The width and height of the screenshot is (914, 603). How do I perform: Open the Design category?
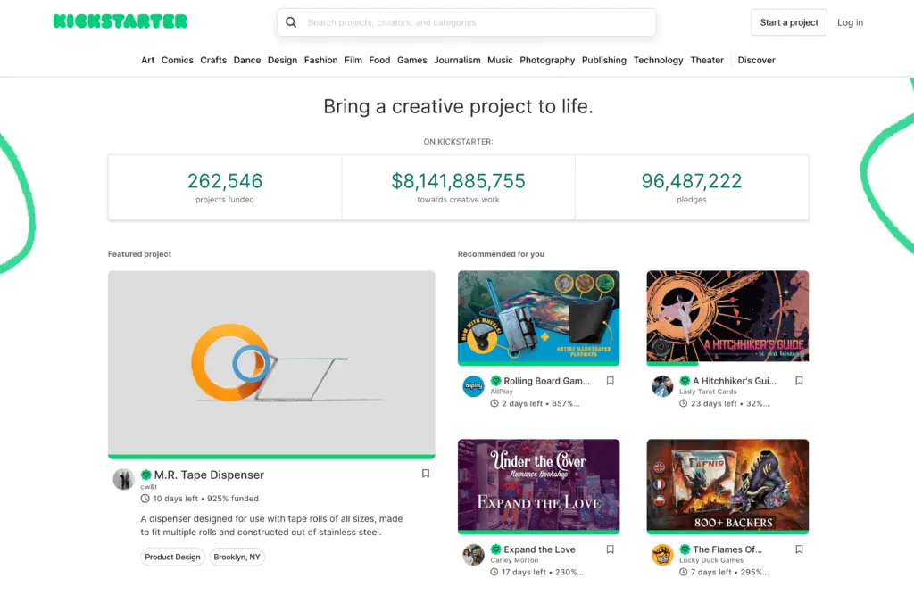282,60
